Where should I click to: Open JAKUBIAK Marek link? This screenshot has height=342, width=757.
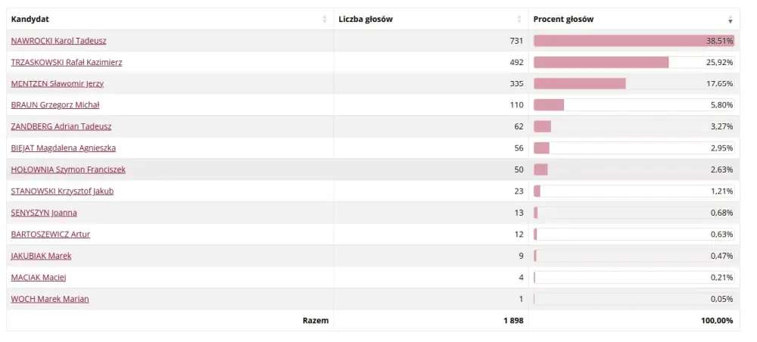click(41, 256)
